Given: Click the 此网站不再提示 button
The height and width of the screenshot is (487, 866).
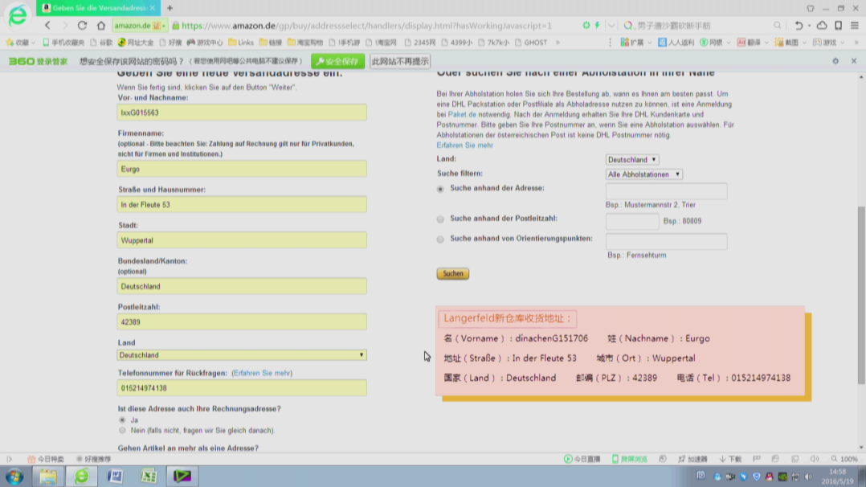Looking at the screenshot, I should click(x=400, y=61).
